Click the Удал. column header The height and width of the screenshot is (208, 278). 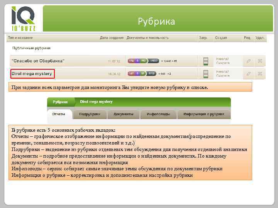click(260, 38)
